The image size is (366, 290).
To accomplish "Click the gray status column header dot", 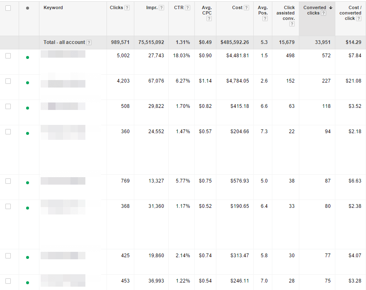I will click(x=27, y=8).
